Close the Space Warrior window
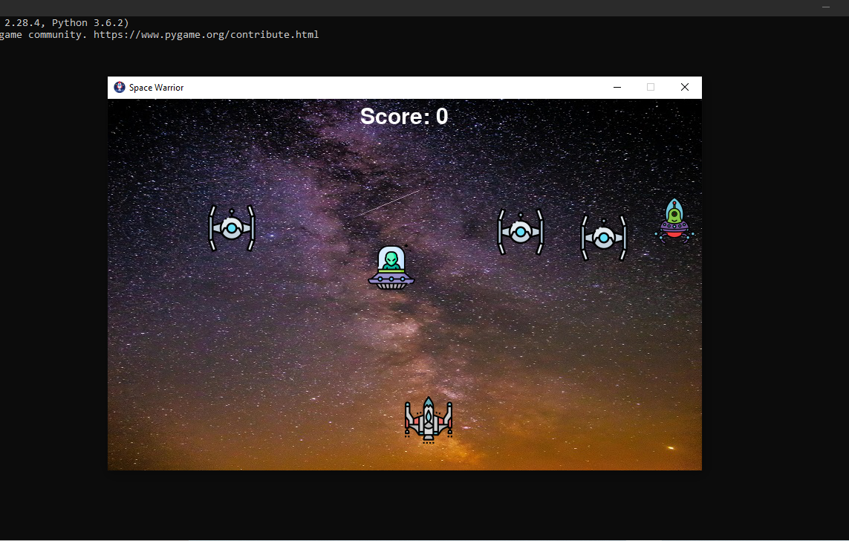Screen dimensions: 849x541 (x=684, y=87)
